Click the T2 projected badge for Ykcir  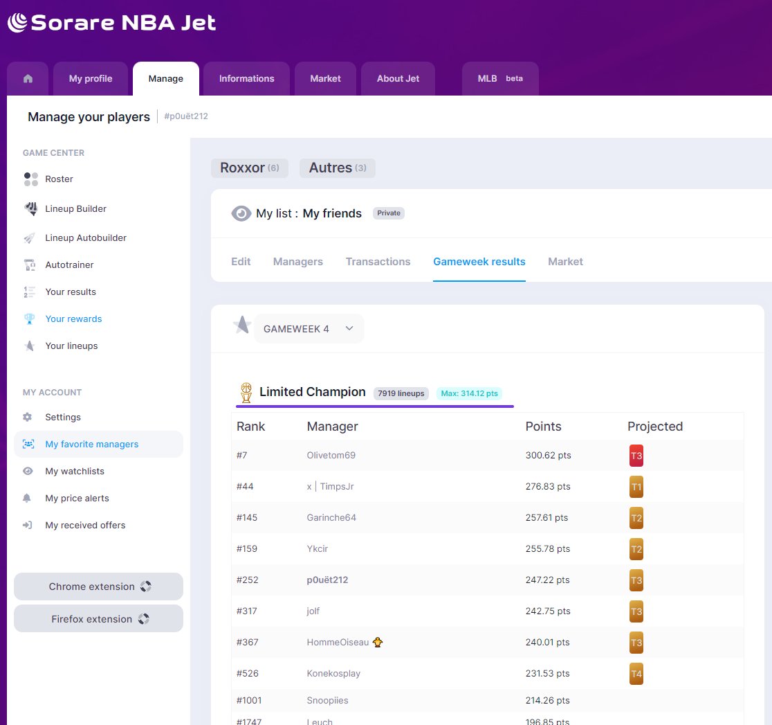tap(636, 549)
